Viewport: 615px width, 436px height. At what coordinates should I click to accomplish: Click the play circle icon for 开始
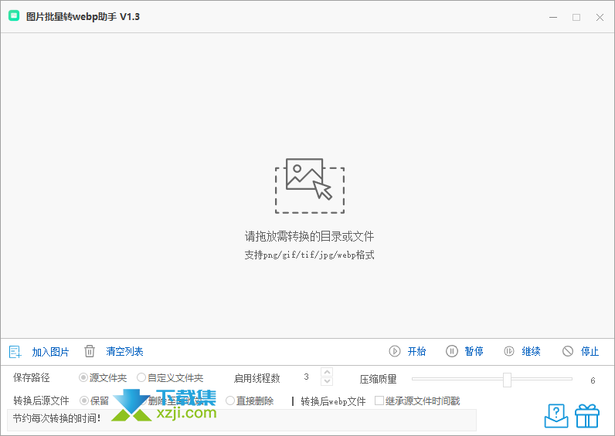coord(395,351)
